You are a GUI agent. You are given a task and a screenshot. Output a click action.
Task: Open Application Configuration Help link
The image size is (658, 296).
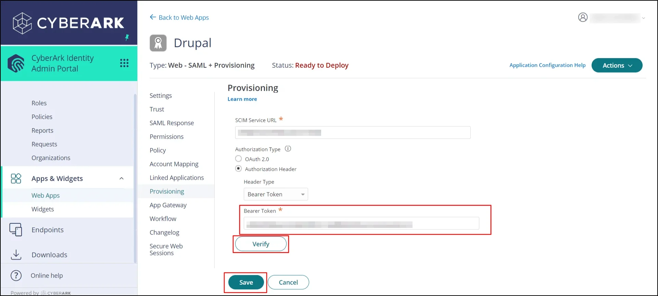[547, 65]
